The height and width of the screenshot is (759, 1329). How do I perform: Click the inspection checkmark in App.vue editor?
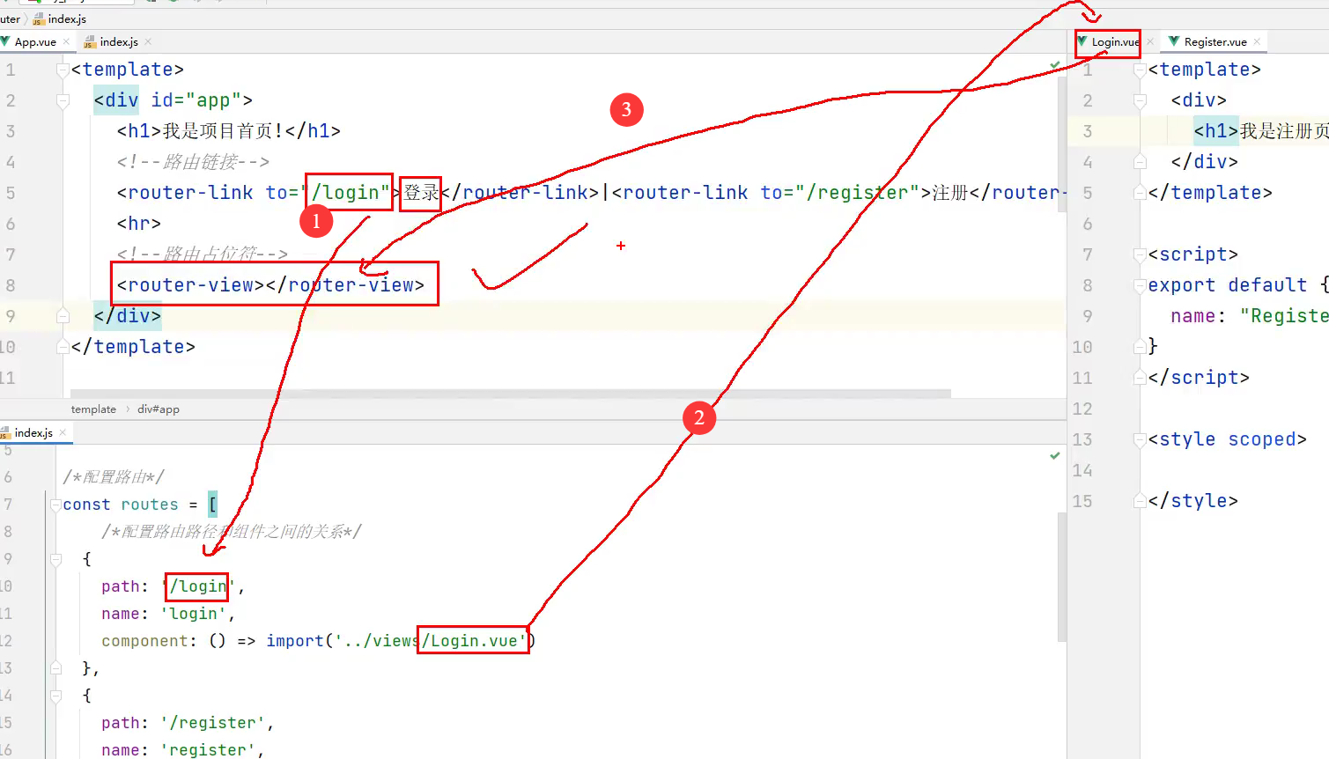[x=1055, y=65]
